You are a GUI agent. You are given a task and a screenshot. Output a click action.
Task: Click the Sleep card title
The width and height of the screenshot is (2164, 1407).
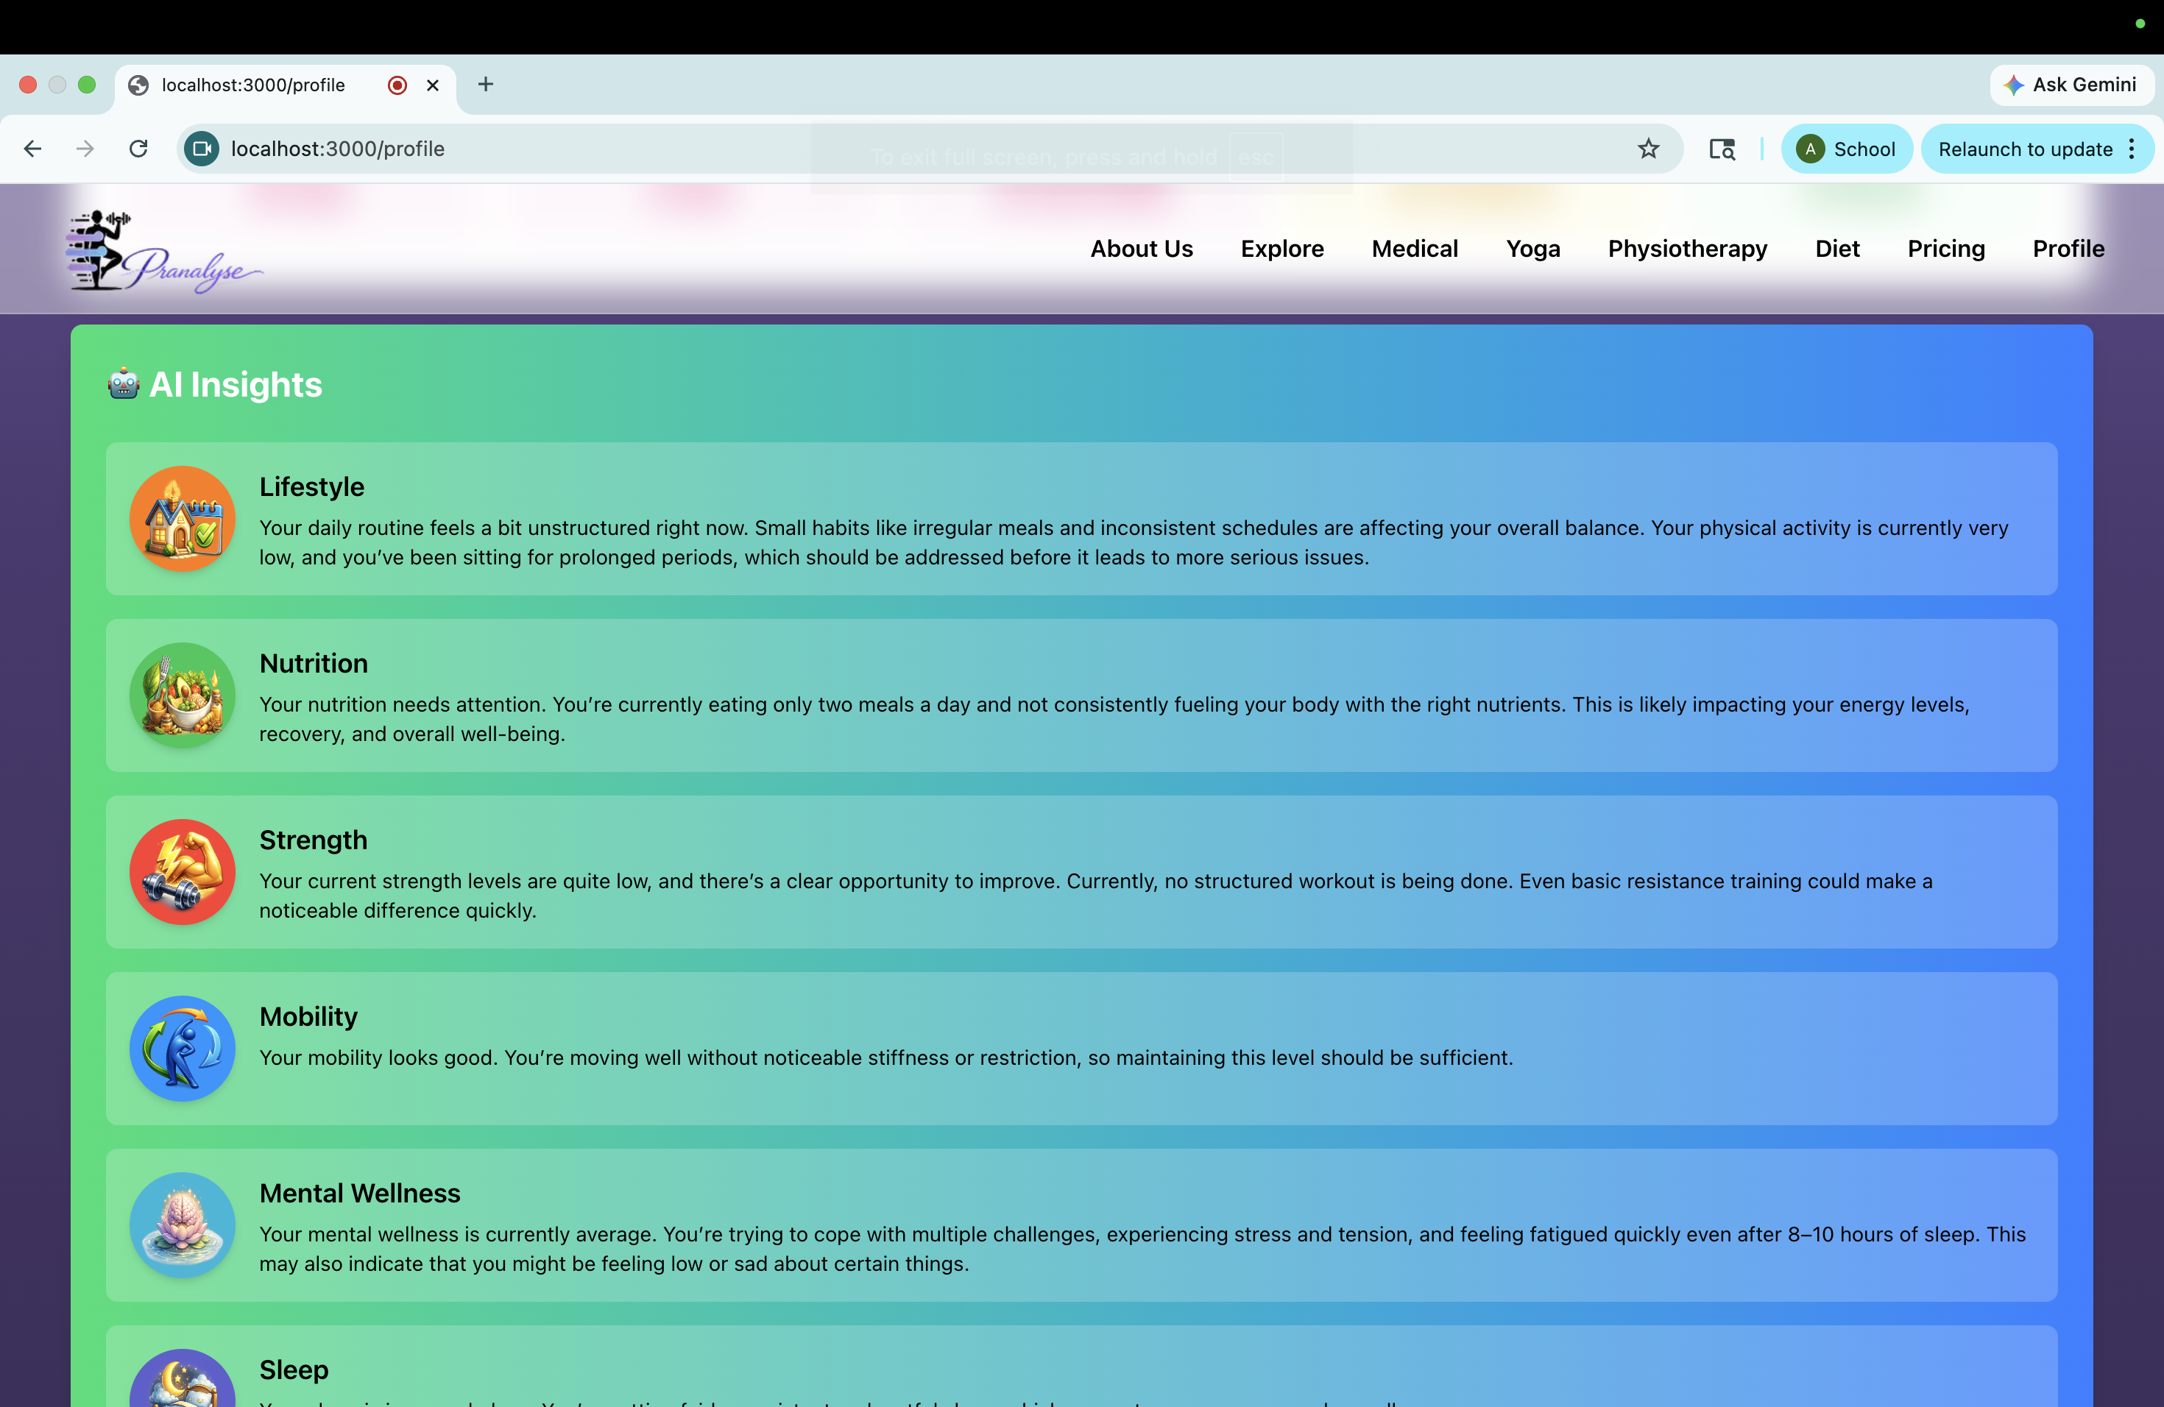294,1369
